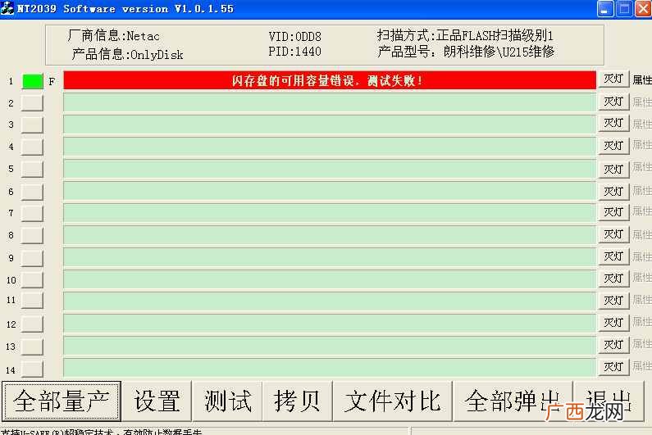Click the port 3 status box

point(33,125)
